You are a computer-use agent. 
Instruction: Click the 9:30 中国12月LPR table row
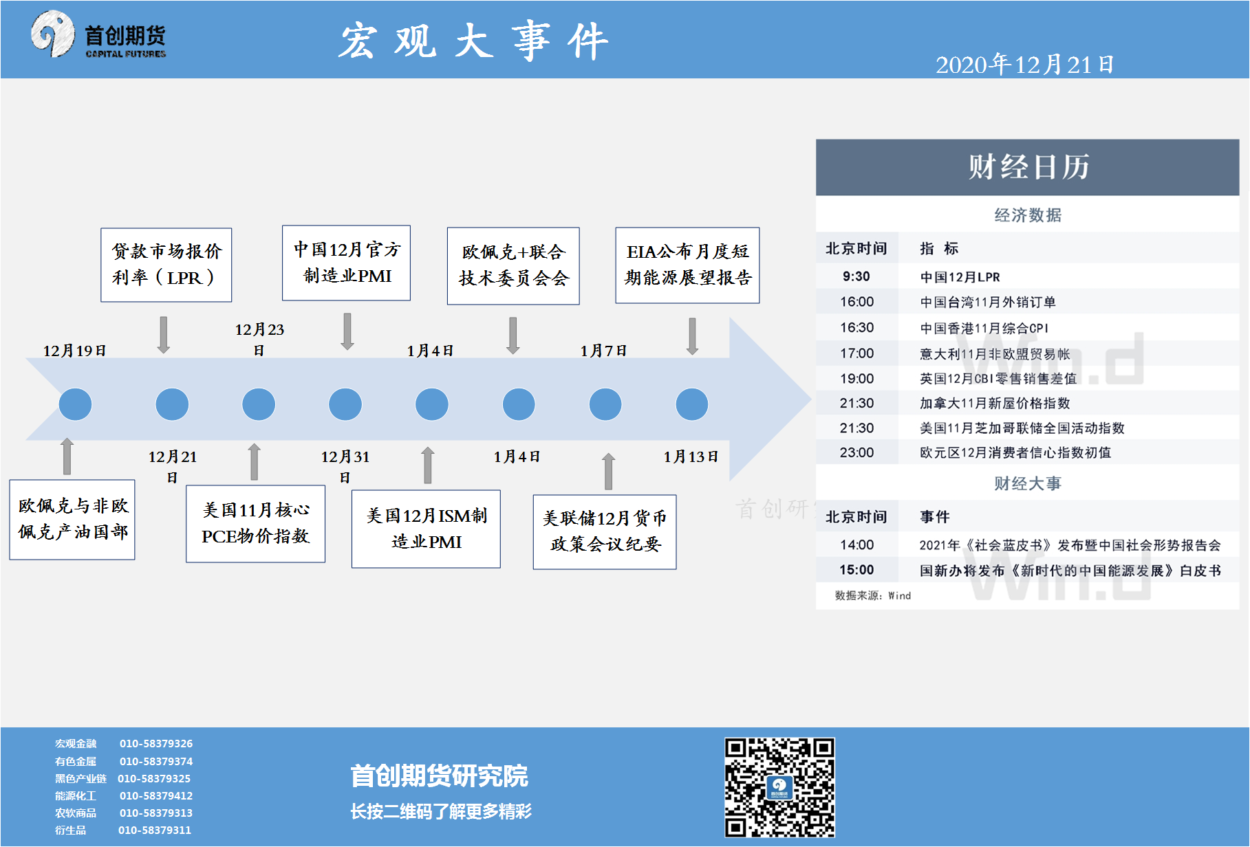pyautogui.click(x=1027, y=276)
